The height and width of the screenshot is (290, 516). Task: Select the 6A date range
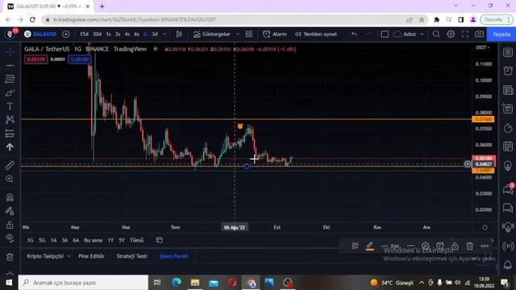tap(76, 240)
